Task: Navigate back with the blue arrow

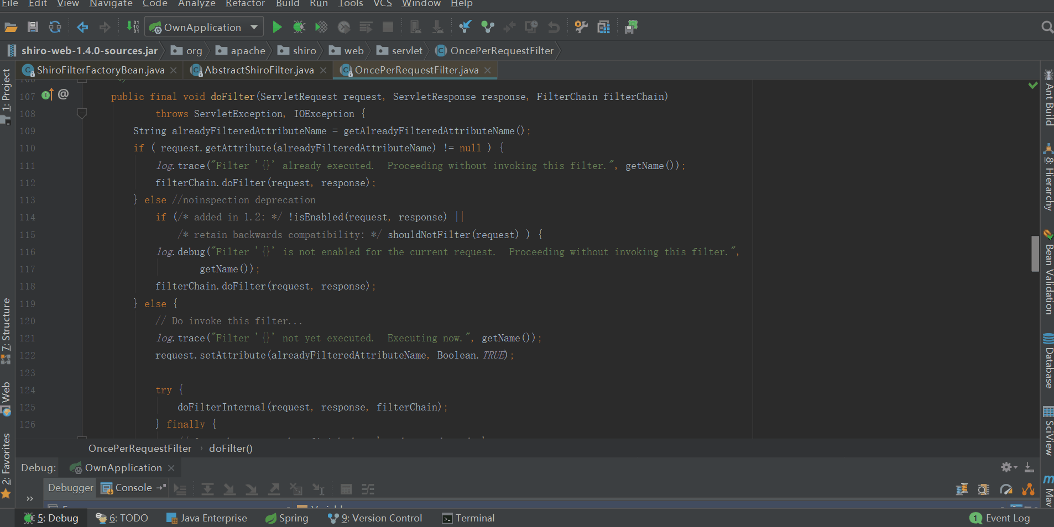Action: (x=82, y=27)
